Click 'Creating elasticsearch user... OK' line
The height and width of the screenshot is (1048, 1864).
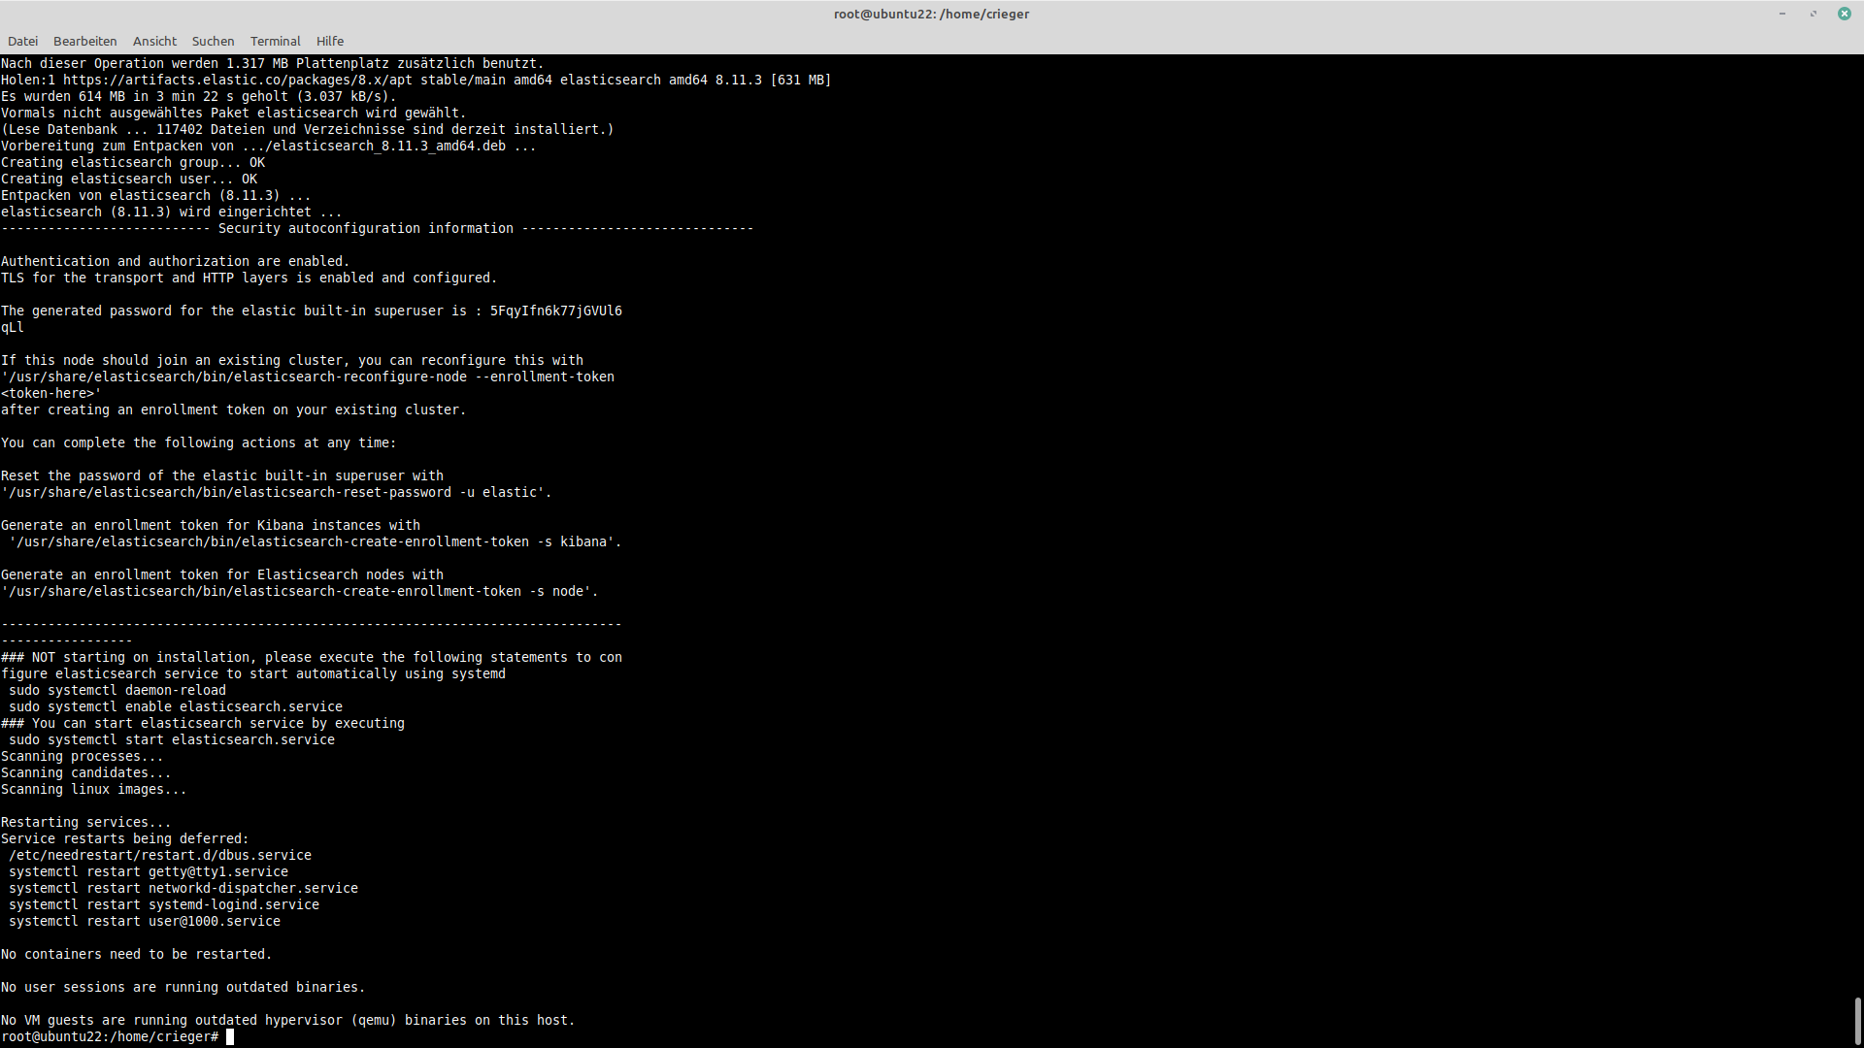128,179
